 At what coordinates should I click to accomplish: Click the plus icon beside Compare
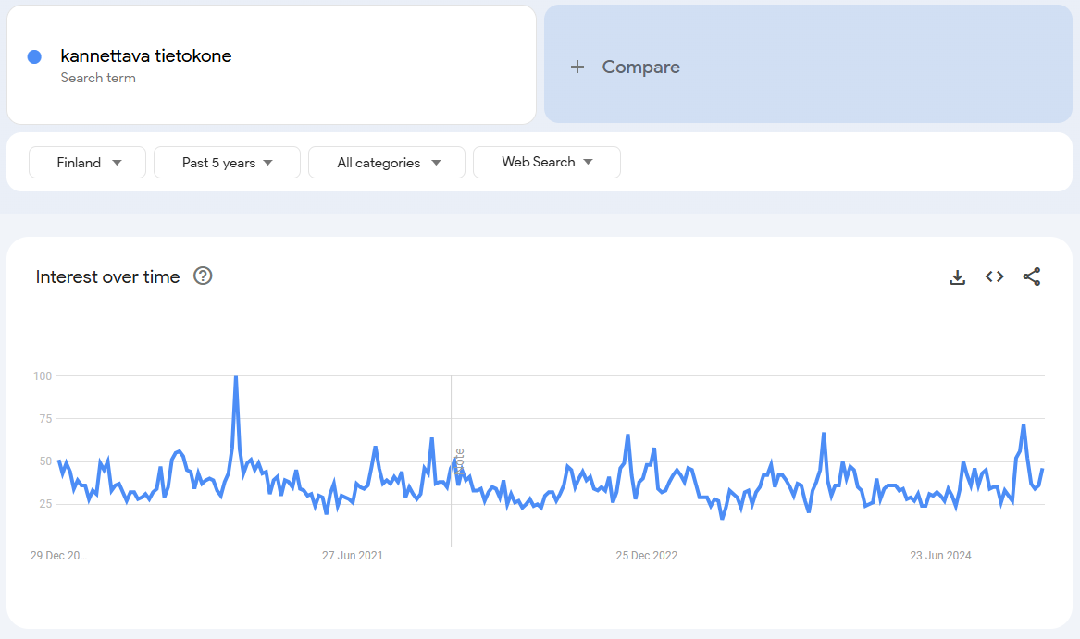click(x=577, y=67)
